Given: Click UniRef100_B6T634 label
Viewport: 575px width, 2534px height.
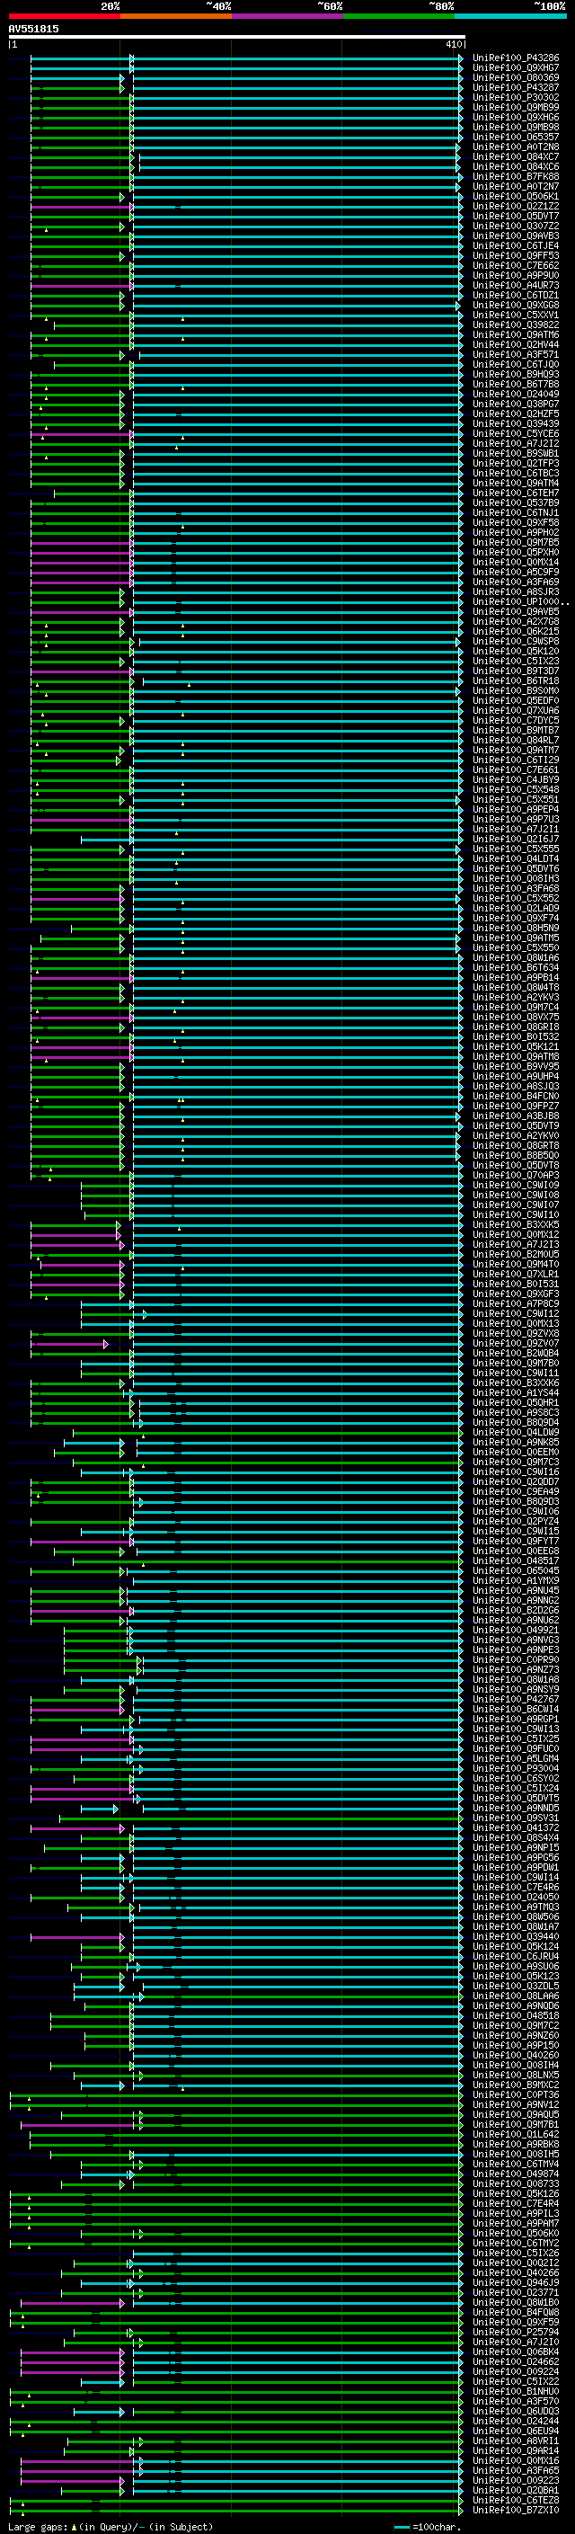Looking at the screenshot, I should pos(515,968).
